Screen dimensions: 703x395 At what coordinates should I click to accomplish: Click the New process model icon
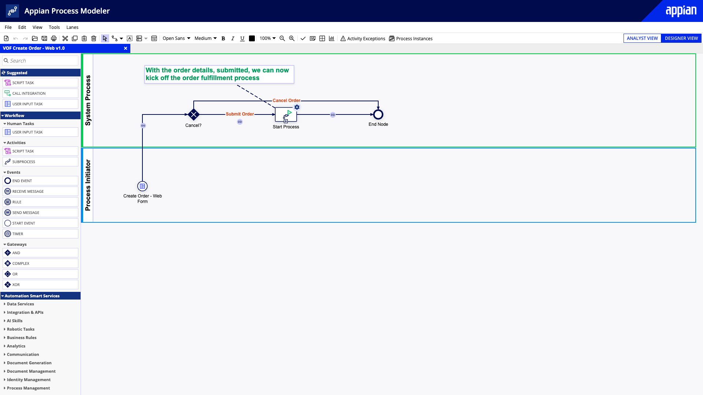6,38
